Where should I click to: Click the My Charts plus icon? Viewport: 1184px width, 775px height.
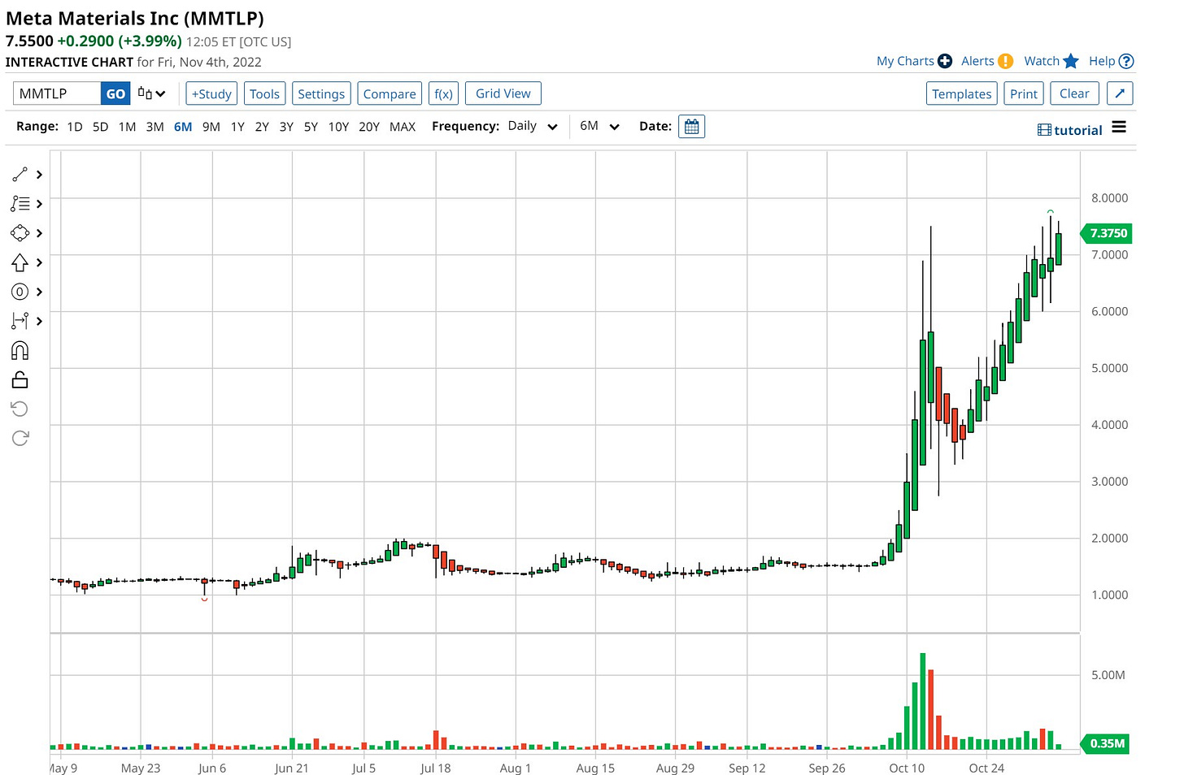click(x=945, y=61)
